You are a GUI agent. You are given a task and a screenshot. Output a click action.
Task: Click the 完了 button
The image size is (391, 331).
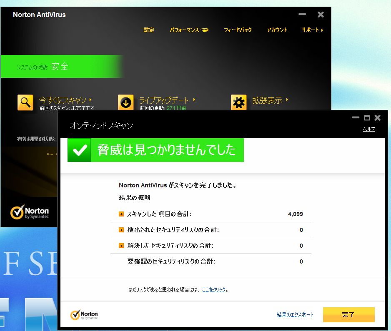[348, 315]
